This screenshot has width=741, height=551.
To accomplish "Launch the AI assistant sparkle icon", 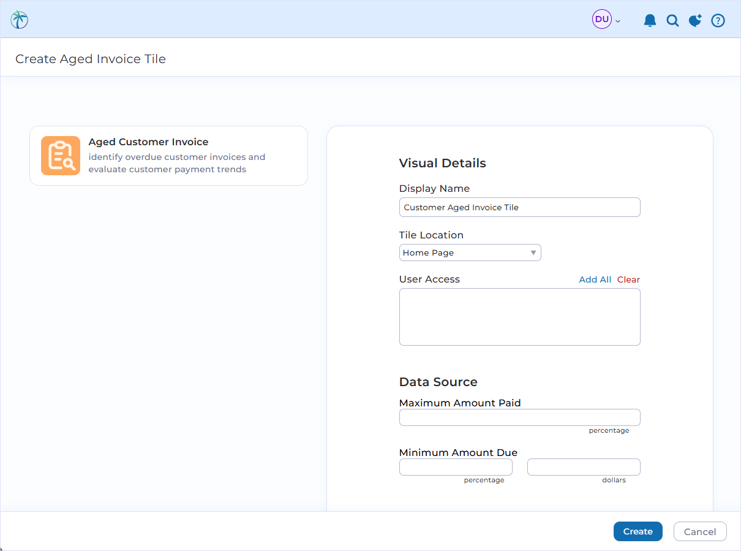I will click(x=695, y=20).
